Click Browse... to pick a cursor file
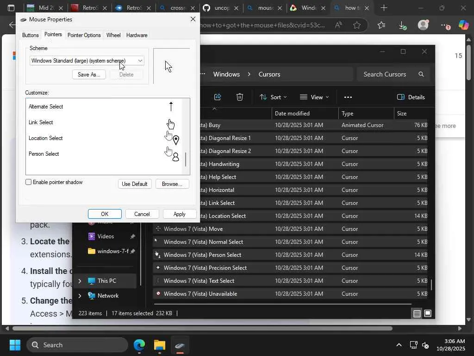 [172, 184]
